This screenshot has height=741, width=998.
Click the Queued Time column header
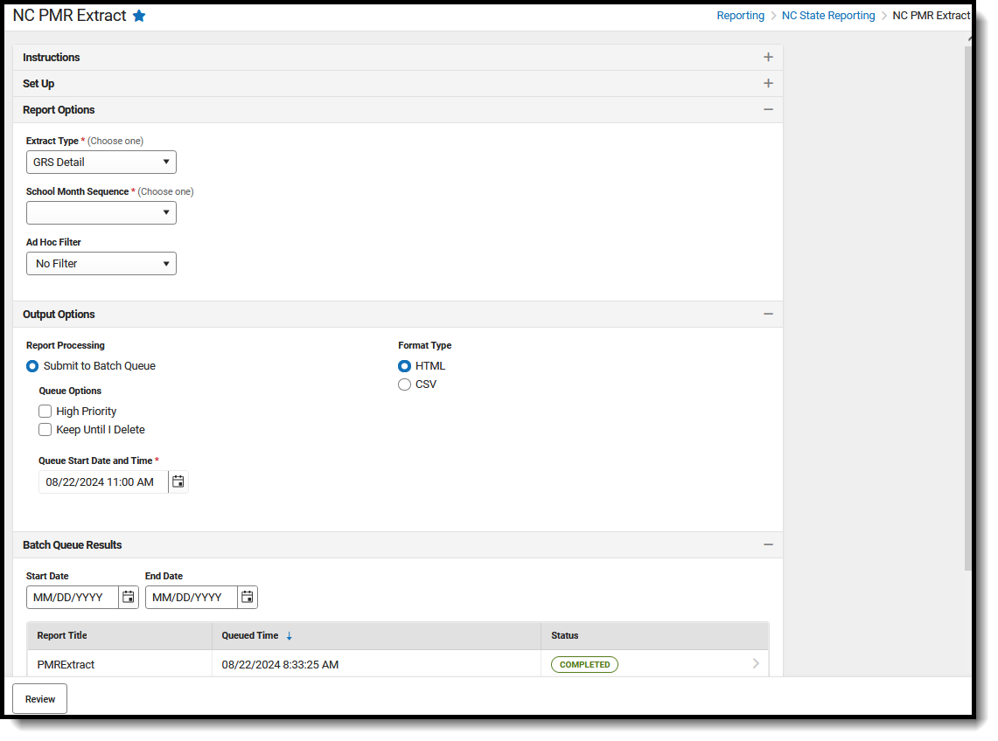coord(376,635)
